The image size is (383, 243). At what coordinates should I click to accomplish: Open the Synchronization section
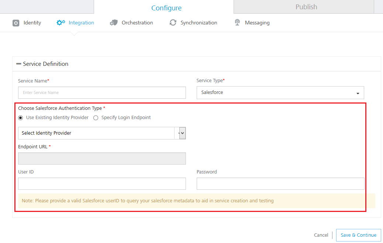199,23
